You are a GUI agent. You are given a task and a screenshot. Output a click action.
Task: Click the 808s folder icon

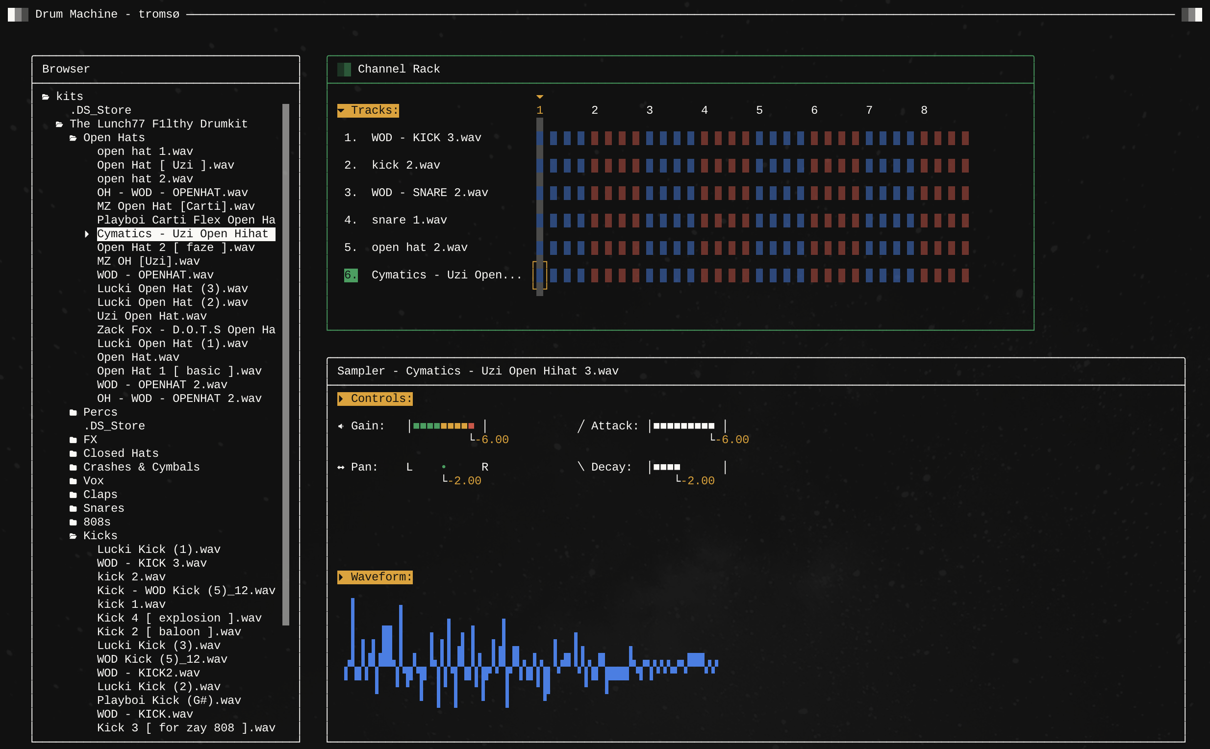(74, 522)
